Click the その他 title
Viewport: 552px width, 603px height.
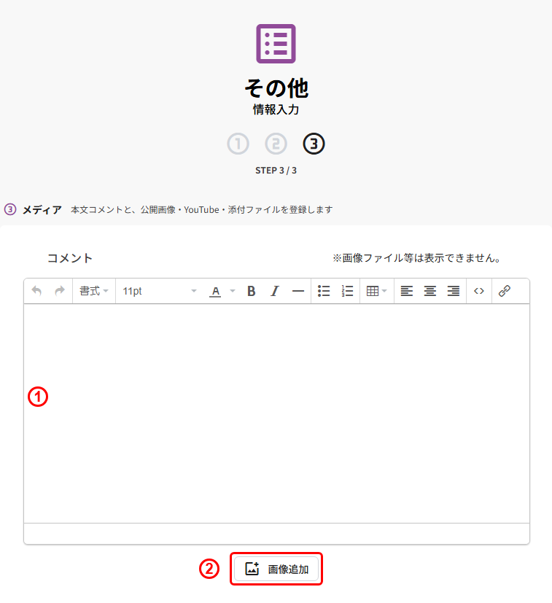[x=276, y=88]
